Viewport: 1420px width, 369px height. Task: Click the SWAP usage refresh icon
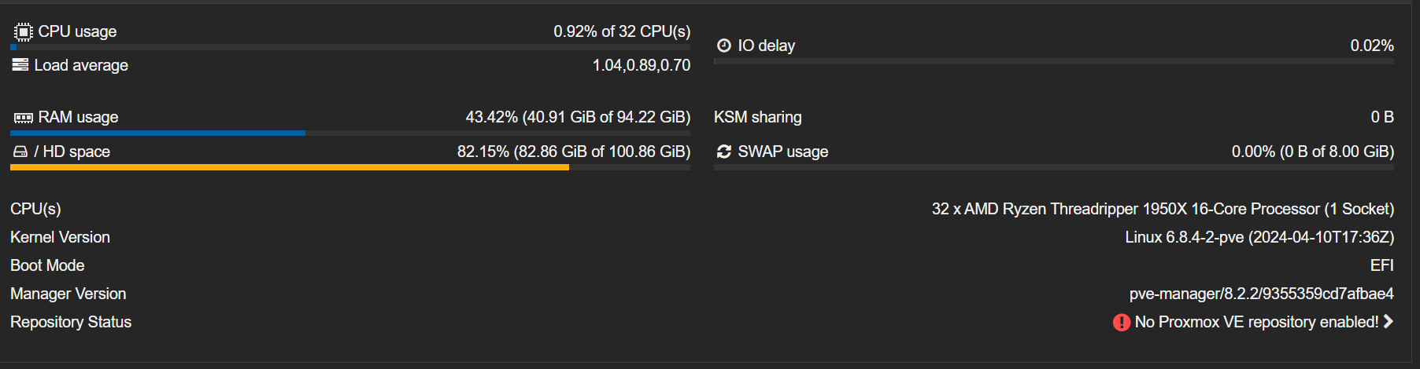pyautogui.click(x=724, y=152)
